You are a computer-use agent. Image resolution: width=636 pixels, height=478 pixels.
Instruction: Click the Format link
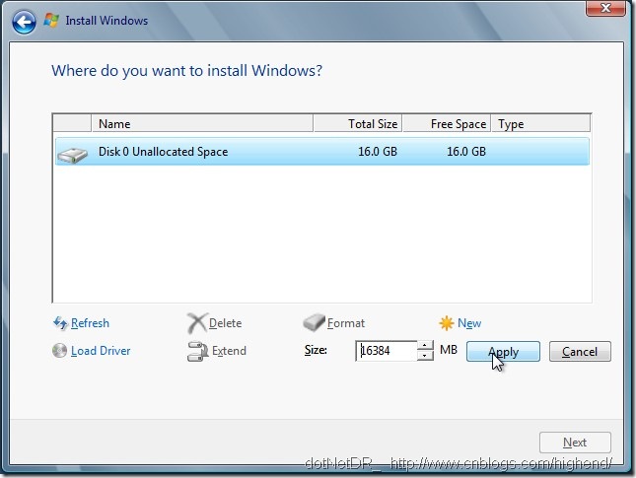tap(346, 323)
